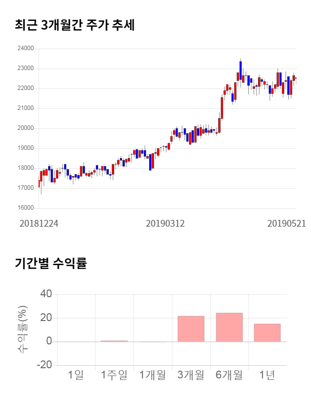
Task: Click the small 1주일 return bar
Action: click(114, 341)
